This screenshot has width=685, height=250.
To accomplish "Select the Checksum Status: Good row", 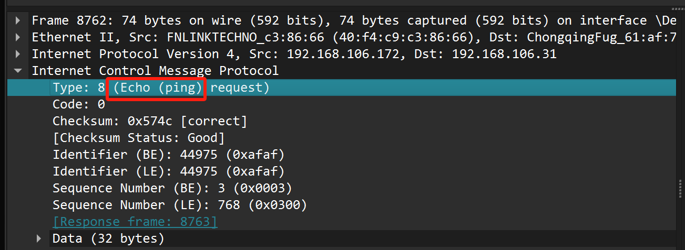I will 138,138.
